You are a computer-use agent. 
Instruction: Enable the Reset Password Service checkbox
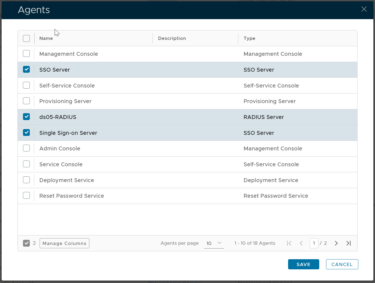27,196
